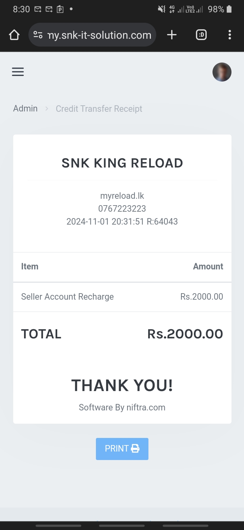Tap the user profile avatar
The width and height of the screenshot is (244, 530).
click(222, 72)
